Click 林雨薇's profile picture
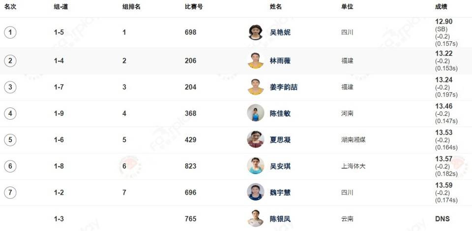Screen dimensions: 472x231 [x=256, y=61]
